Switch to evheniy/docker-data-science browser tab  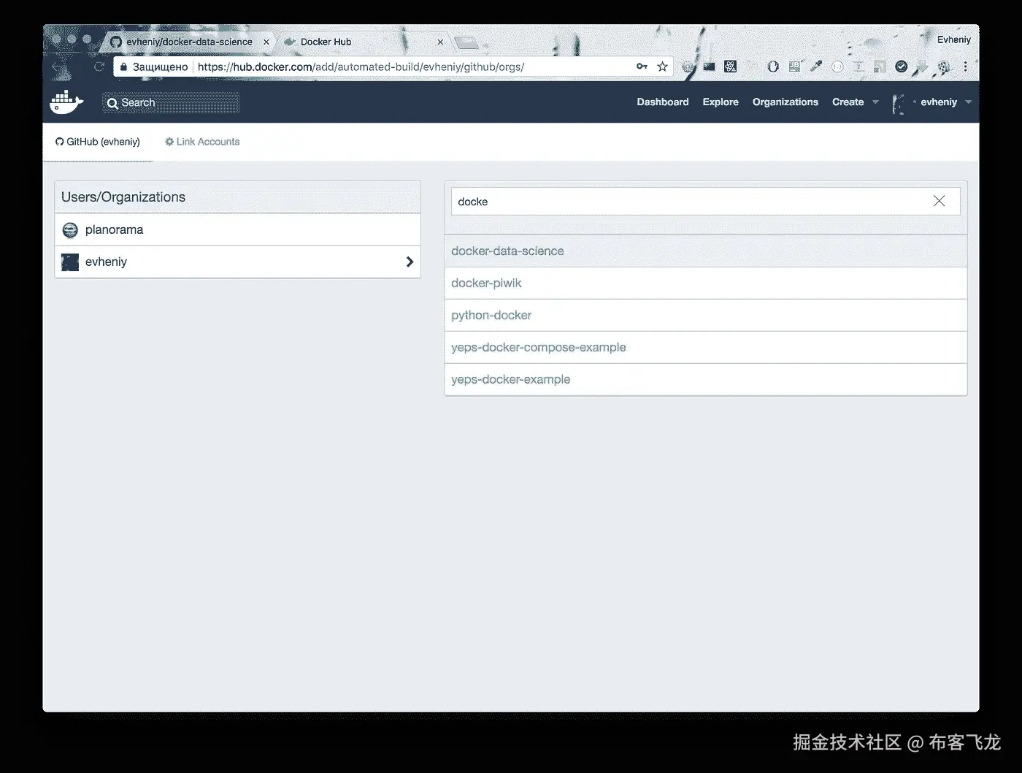tap(189, 42)
